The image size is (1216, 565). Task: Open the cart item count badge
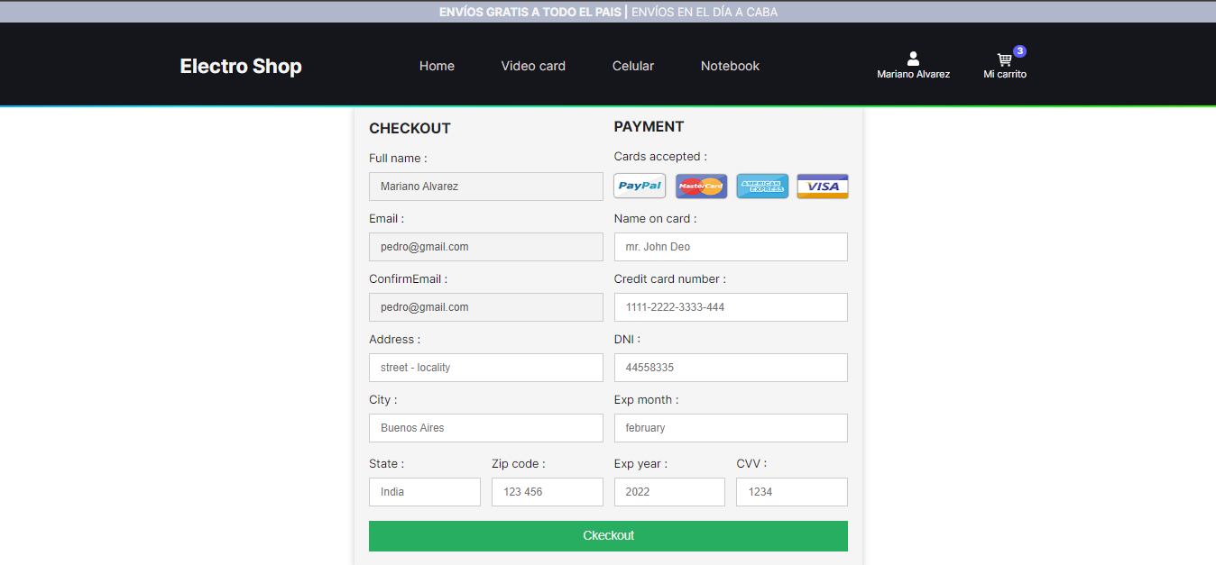pyautogui.click(x=1019, y=52)
